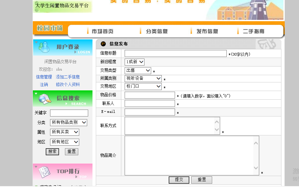The image size is (299, 188).
Task: Expand the 交易类型 dropdown showing 出售
Action: coord(138,70)
